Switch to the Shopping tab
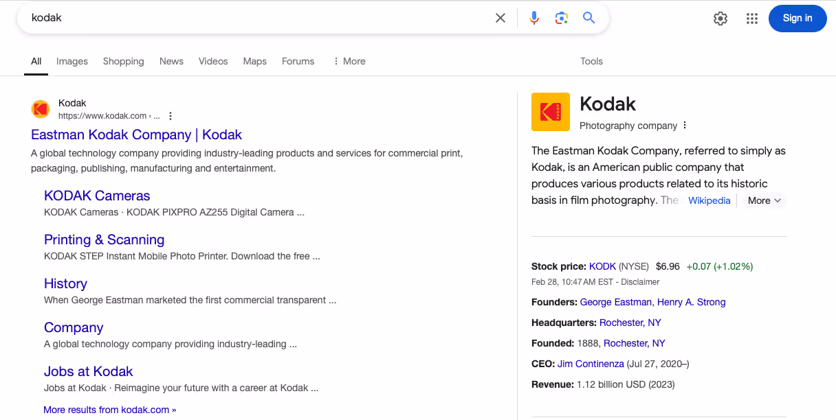Image resolution: width=836 pixels, height=420 pixels. click(124, 61)
